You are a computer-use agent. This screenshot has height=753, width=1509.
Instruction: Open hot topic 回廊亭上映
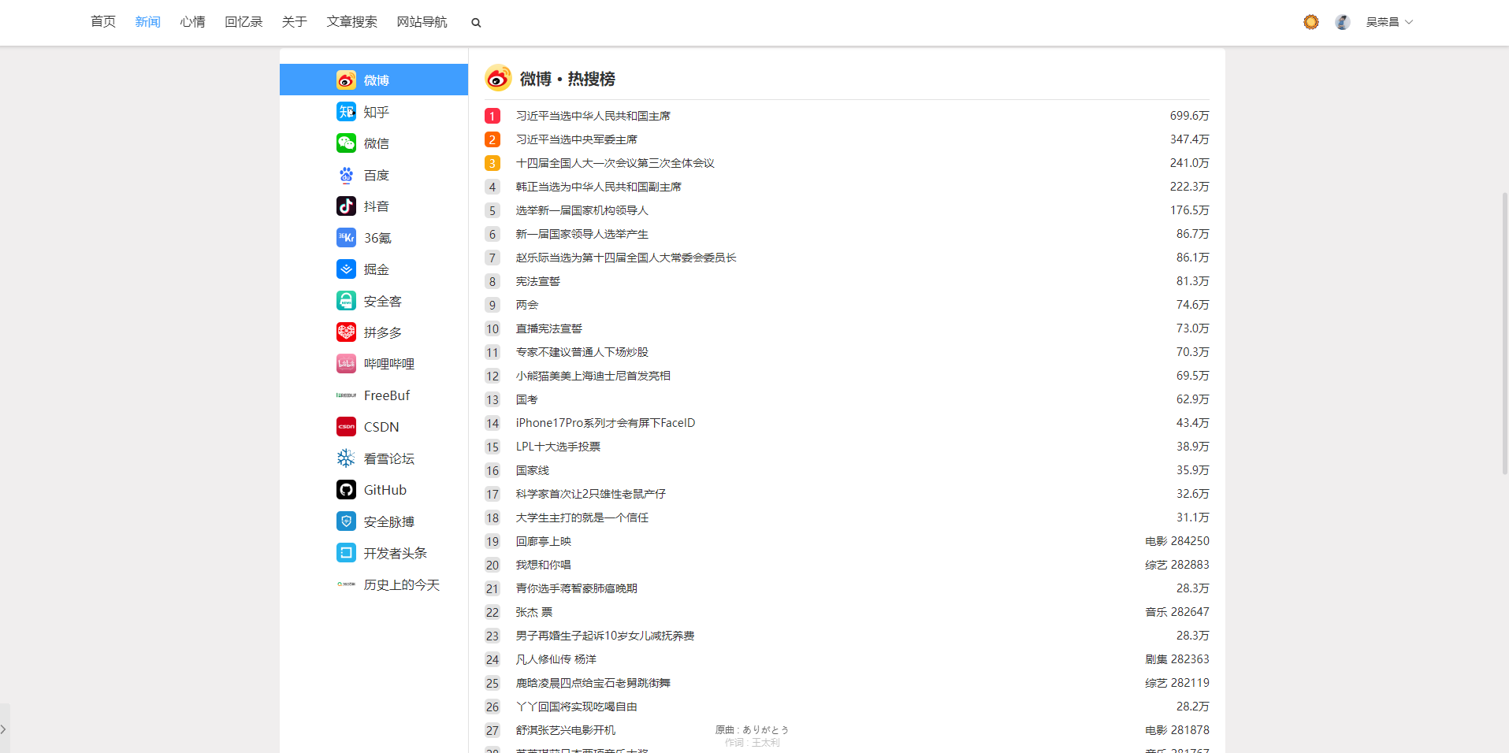click(x=544, y=541)
